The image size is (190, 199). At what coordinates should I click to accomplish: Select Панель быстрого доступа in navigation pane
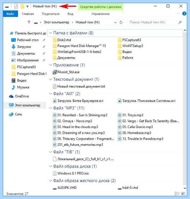pyautogui.click(x=28, y=33)
